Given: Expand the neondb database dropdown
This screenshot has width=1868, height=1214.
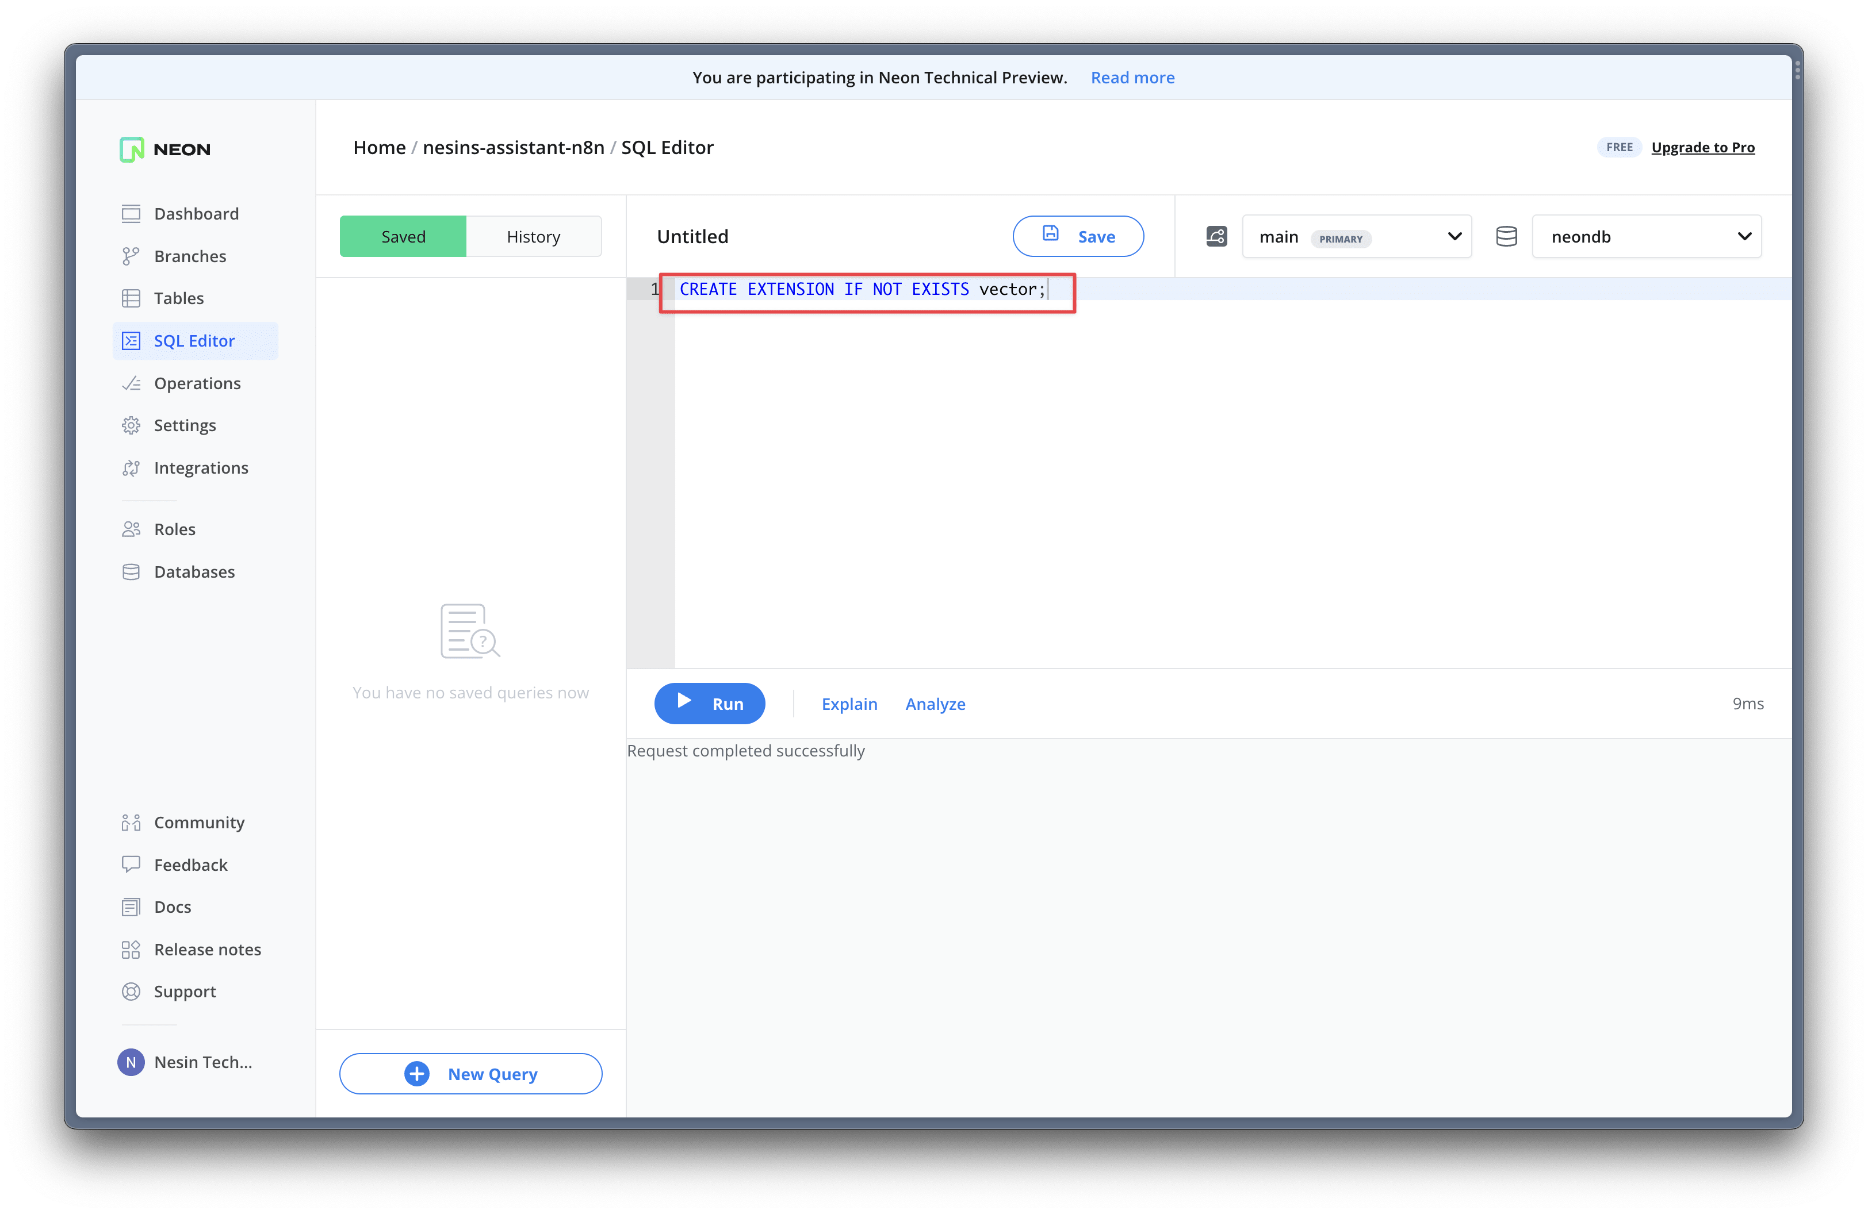Looking at the screenshot, I should pos(1647,236).
